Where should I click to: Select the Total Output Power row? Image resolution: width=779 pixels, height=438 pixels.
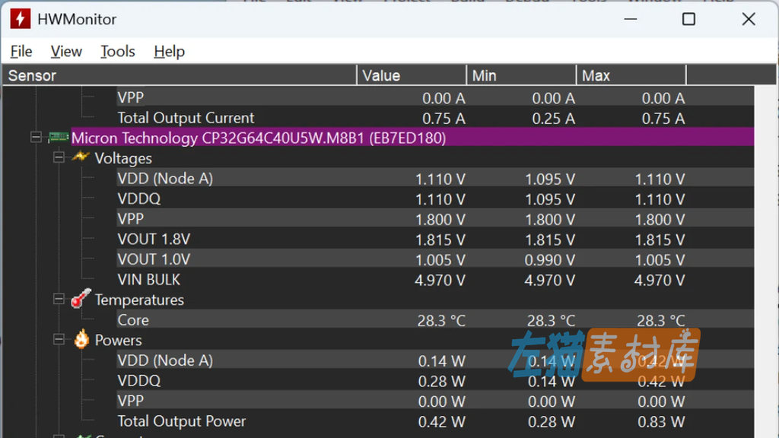435,421
